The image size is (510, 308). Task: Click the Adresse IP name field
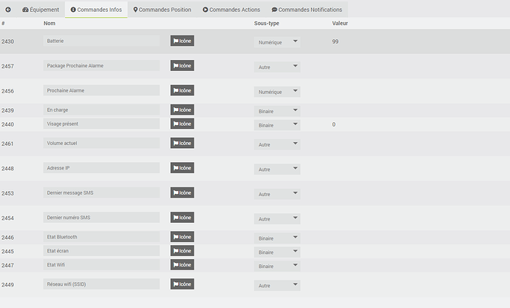point(101,168)
